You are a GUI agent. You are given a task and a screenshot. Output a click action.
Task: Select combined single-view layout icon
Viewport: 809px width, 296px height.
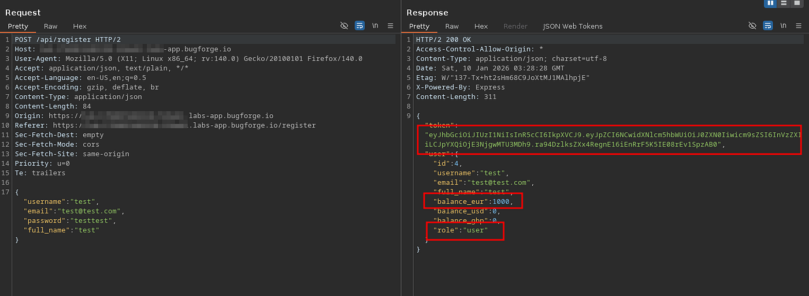797,3
